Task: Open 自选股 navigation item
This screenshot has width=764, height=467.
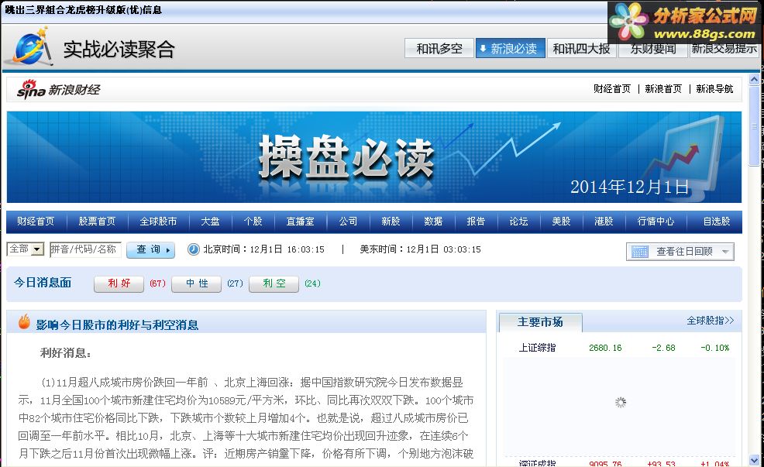Action: 716,221
